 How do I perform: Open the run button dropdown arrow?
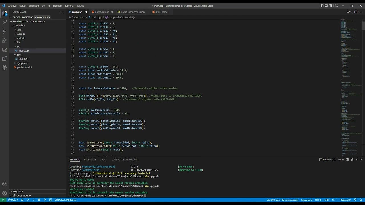351,12
